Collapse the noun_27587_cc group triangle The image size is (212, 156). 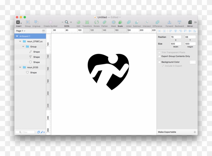20,41
